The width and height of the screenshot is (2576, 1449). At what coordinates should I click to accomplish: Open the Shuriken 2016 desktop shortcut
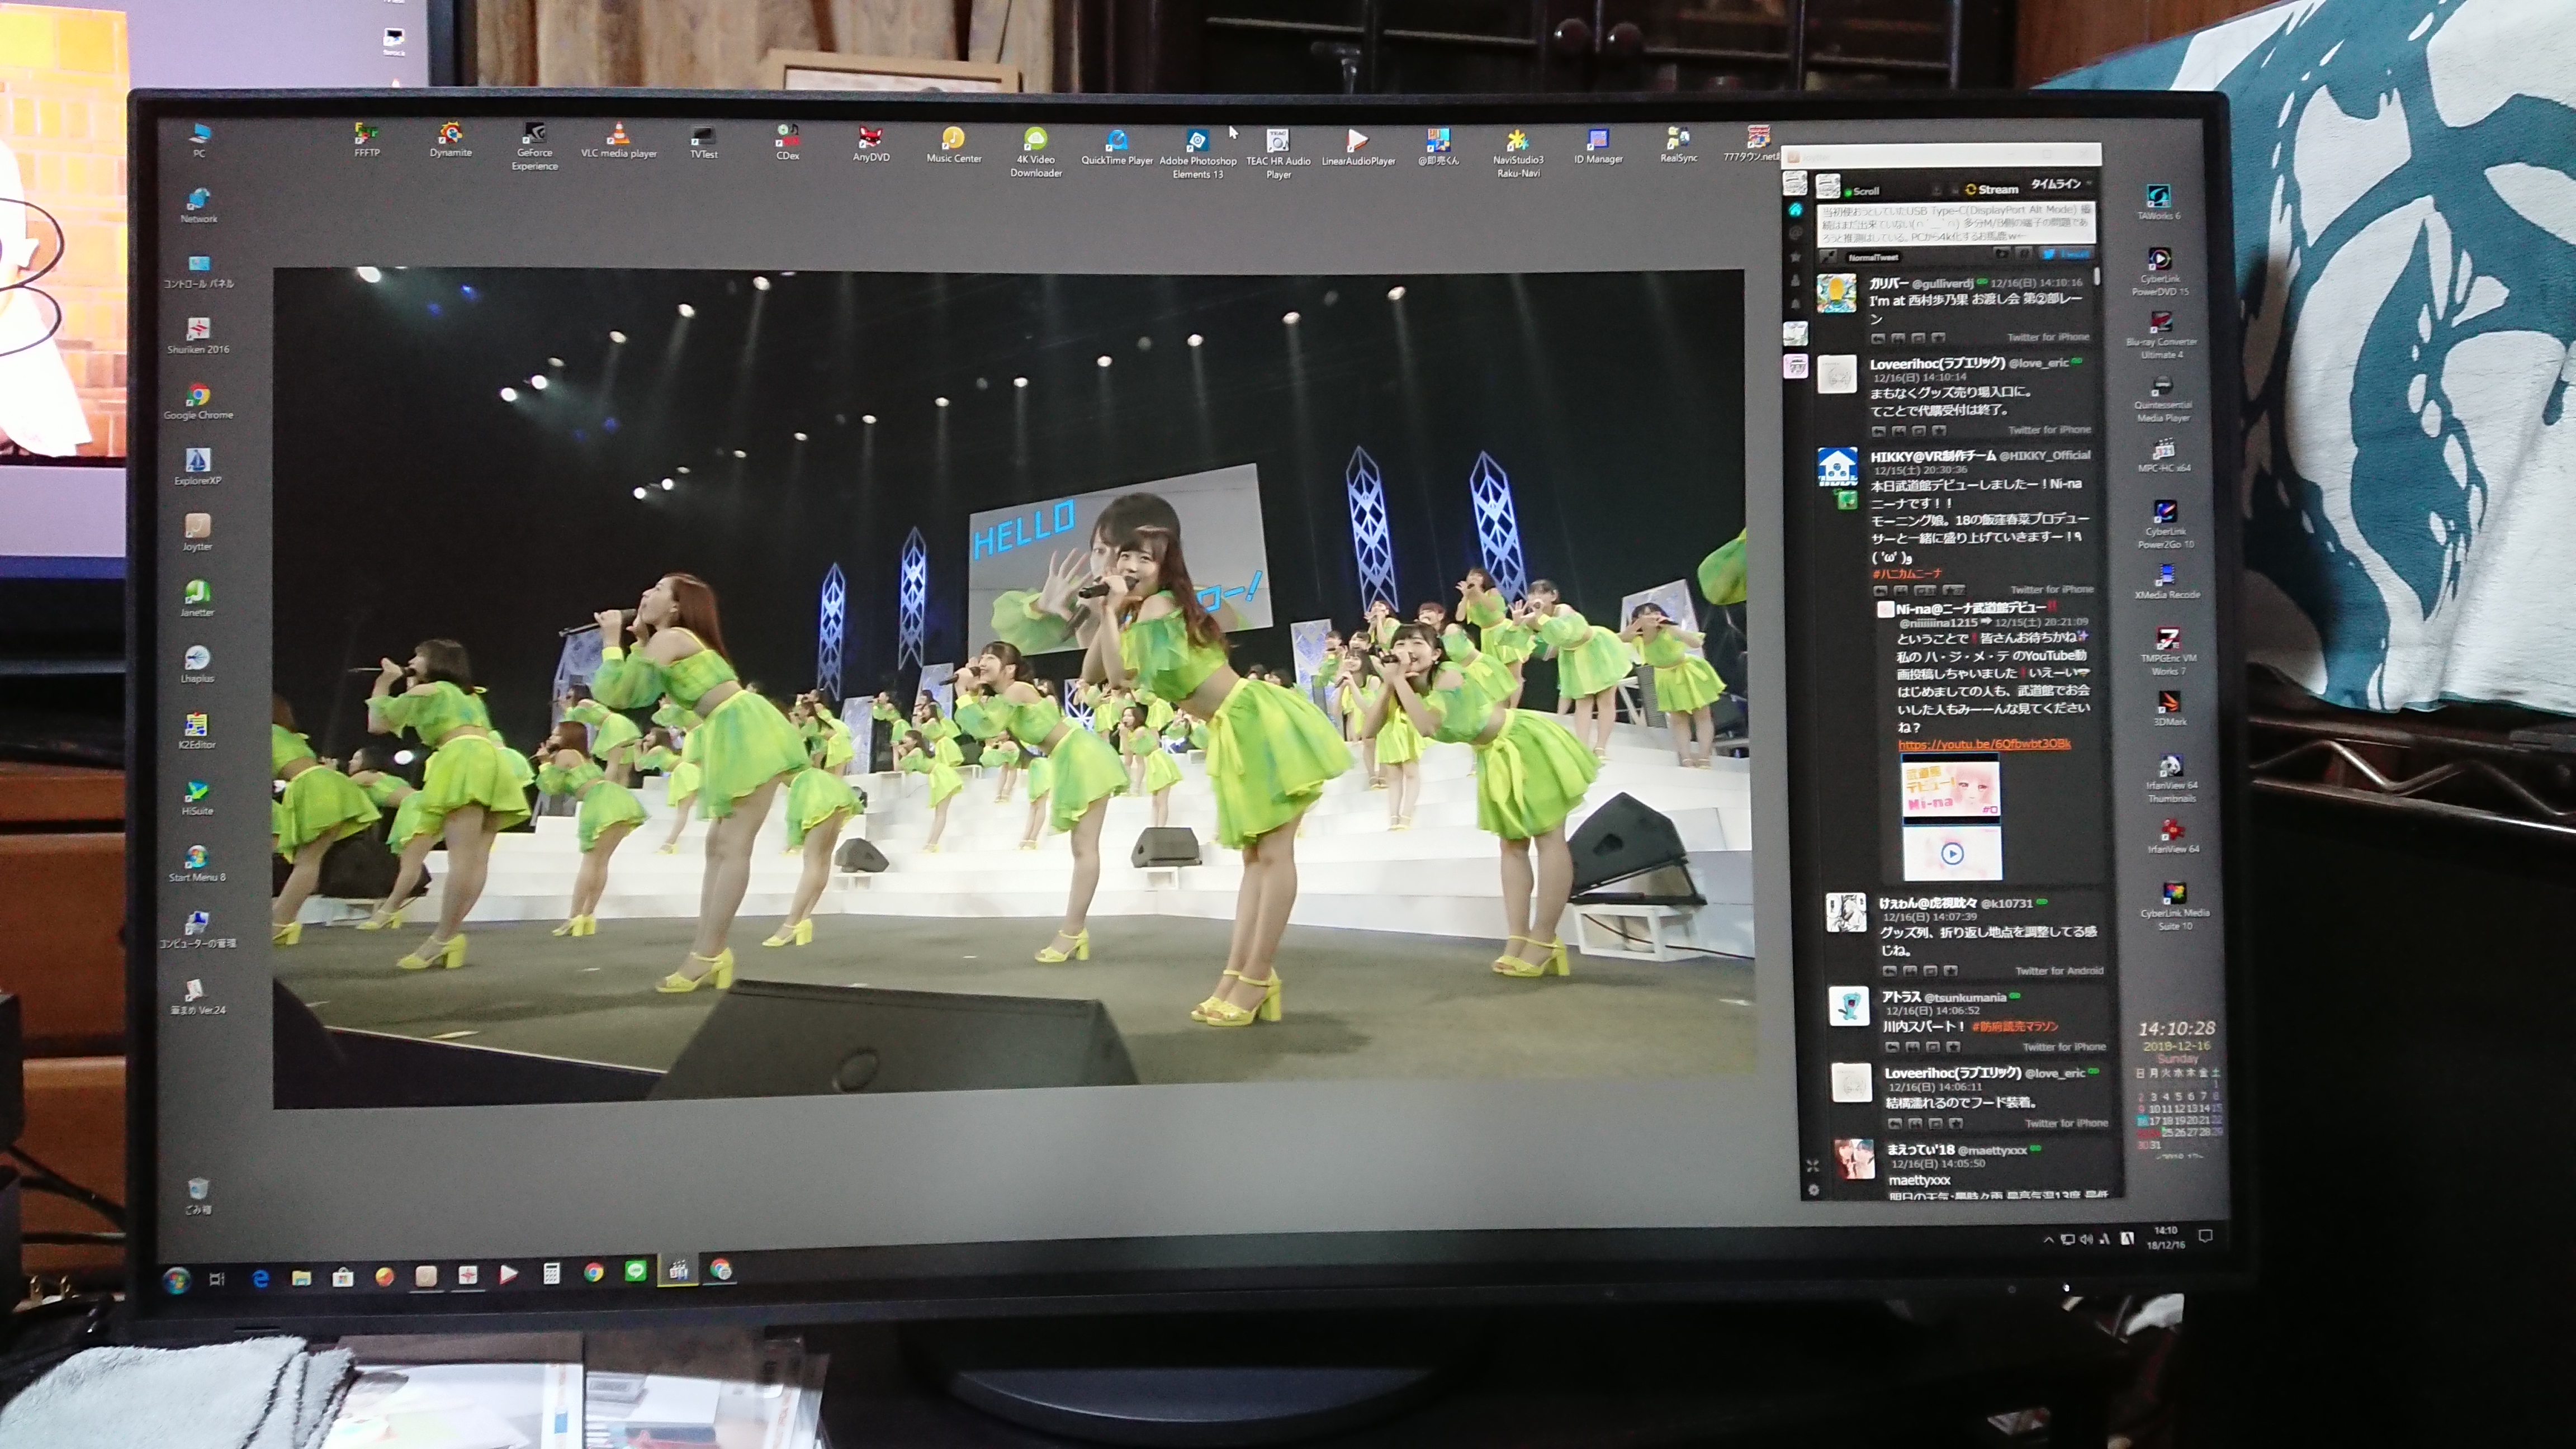click(x=198, y=335)
